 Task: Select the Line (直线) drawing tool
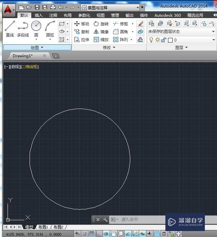(10, 29)
